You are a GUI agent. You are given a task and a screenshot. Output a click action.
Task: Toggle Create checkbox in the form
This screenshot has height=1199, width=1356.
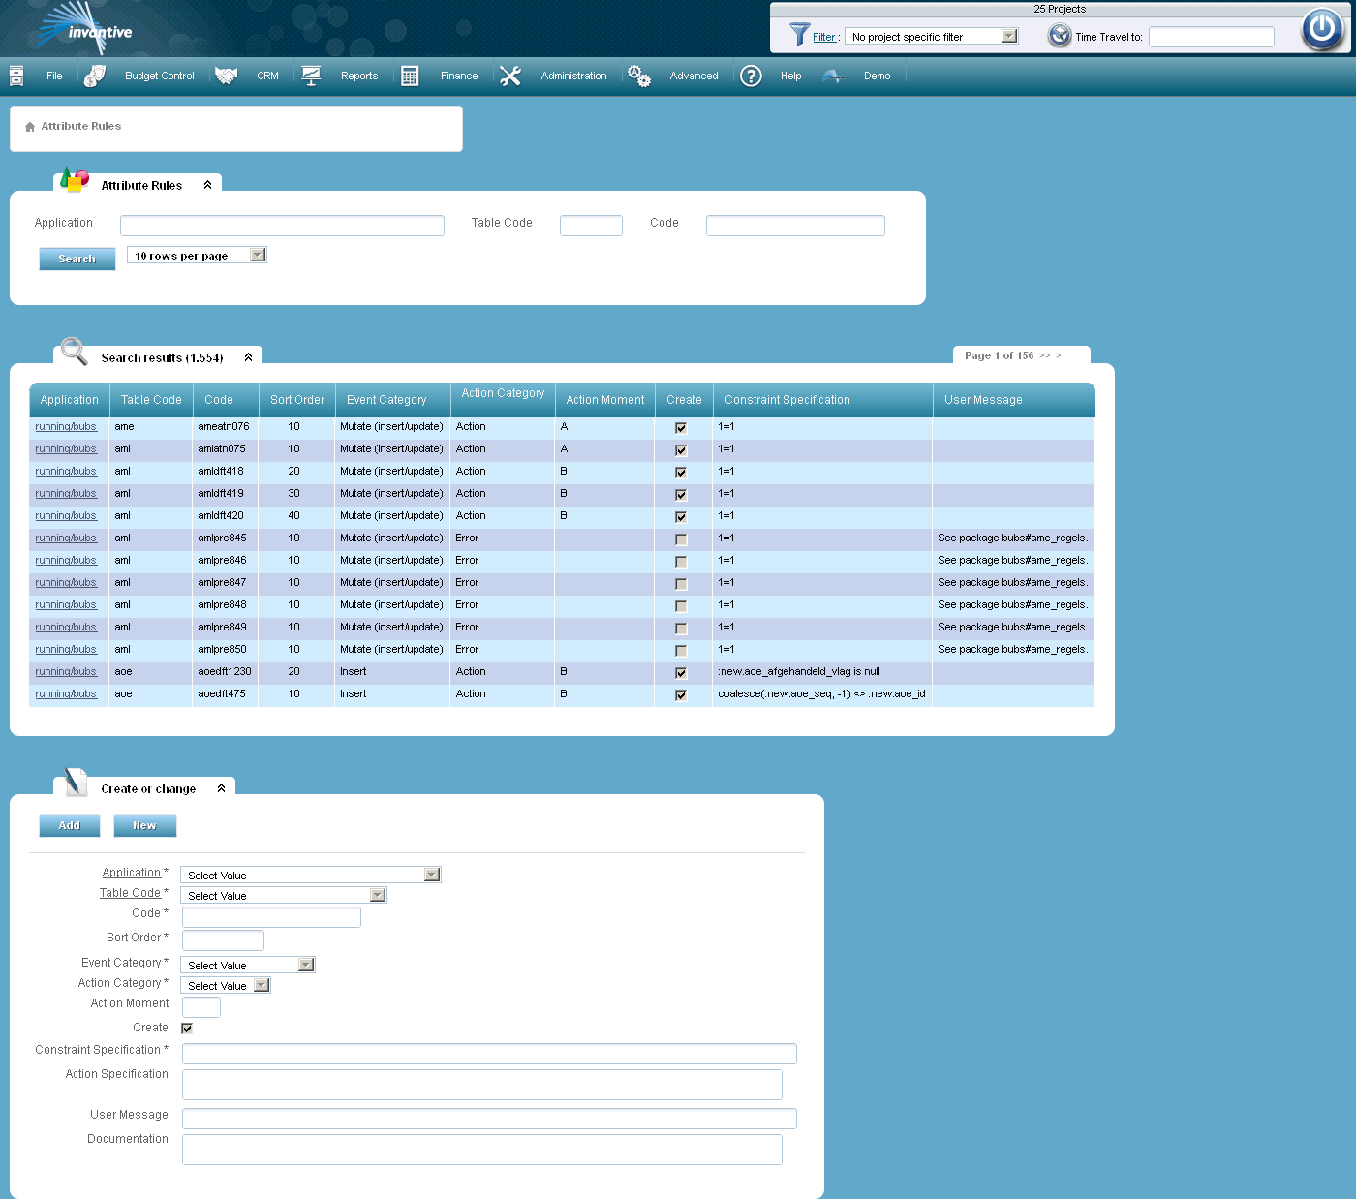[x=187, y=1029]
